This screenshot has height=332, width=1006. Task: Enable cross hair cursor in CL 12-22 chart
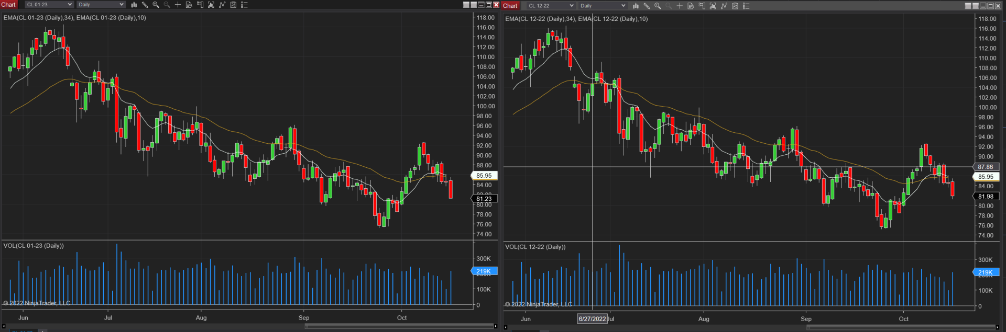[x=680, y=6]
